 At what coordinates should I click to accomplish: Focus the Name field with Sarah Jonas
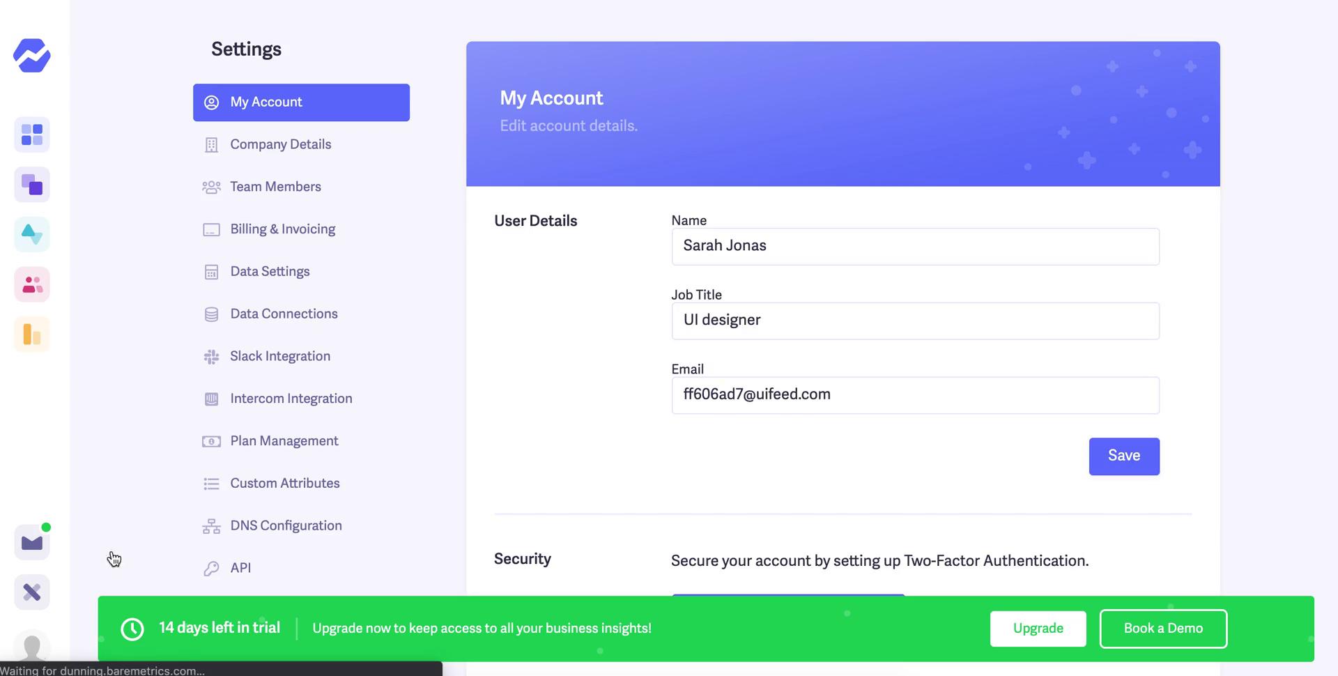tap(915, 247)
